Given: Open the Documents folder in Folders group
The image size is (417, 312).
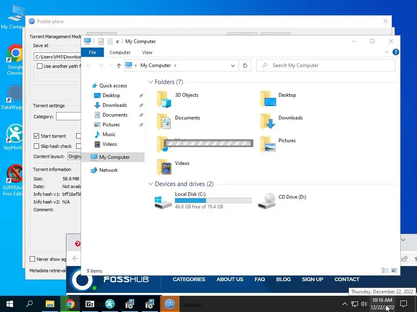Looking at the screenshot, I should tap(178, 122).
